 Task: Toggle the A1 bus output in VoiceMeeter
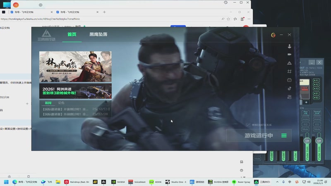click(316, 80)
